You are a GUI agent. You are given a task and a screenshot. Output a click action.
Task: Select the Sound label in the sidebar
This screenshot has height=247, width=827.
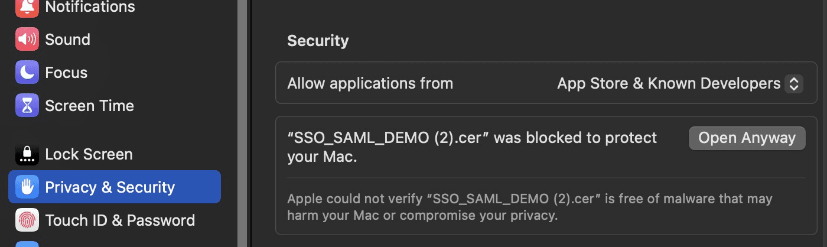click(x=67, y=40)
